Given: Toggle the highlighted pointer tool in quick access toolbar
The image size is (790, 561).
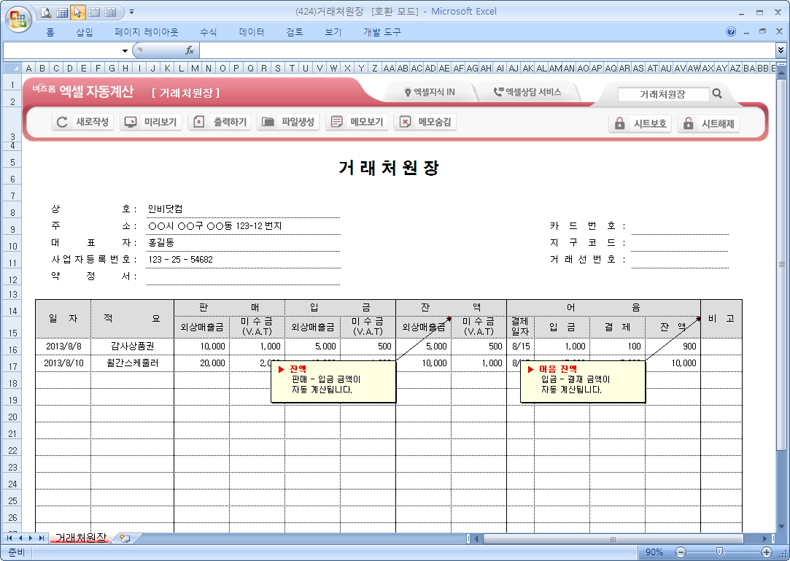Looking at the screenshot, I should tap(78, 12).
